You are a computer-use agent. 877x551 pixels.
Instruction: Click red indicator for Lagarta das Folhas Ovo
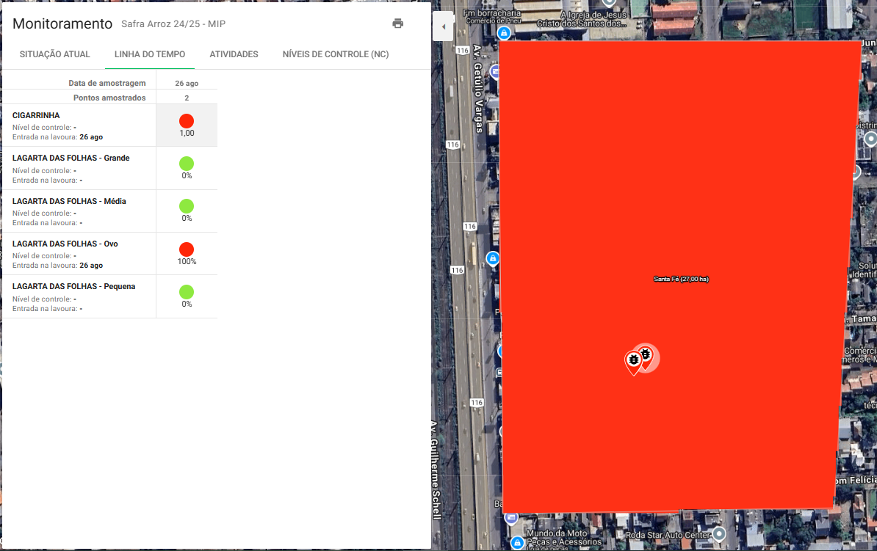(x=187, y=249)
